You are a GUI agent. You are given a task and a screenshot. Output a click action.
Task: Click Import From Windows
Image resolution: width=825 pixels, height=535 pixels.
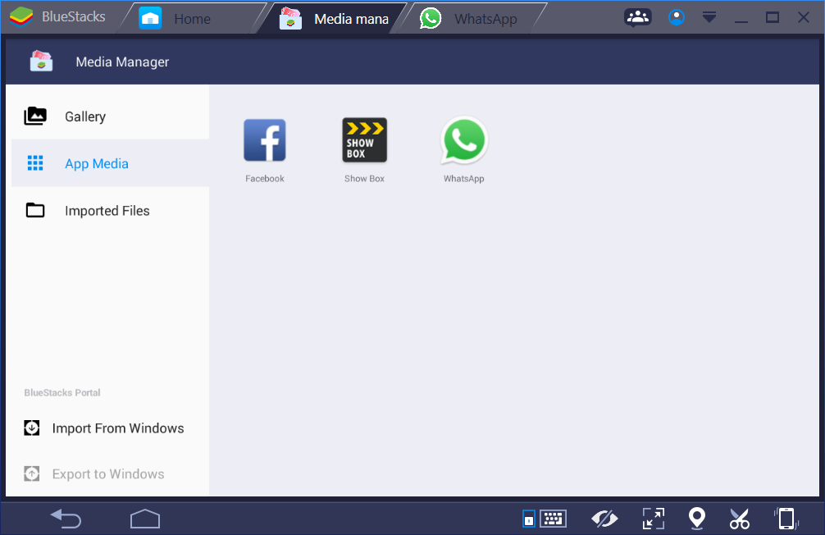pyautogui.click(x=104, y=428)
